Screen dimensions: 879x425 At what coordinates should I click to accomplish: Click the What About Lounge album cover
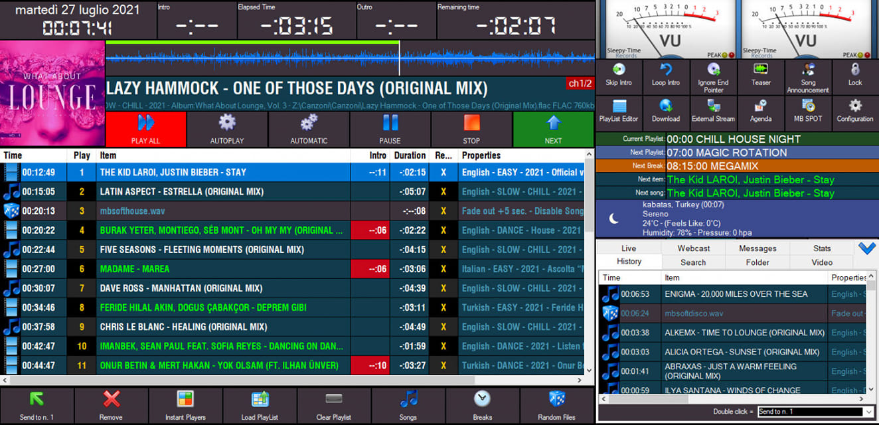coord(52,94)
